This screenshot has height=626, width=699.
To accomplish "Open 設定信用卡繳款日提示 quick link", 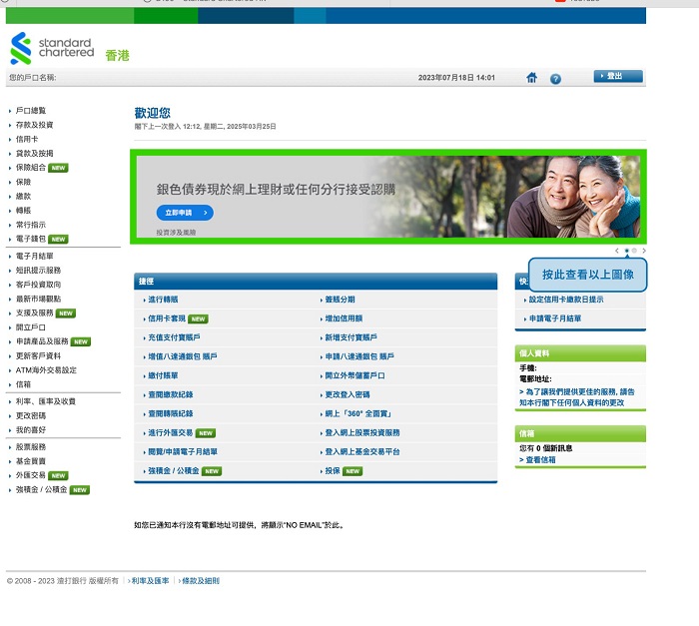I will click(565, 300).
